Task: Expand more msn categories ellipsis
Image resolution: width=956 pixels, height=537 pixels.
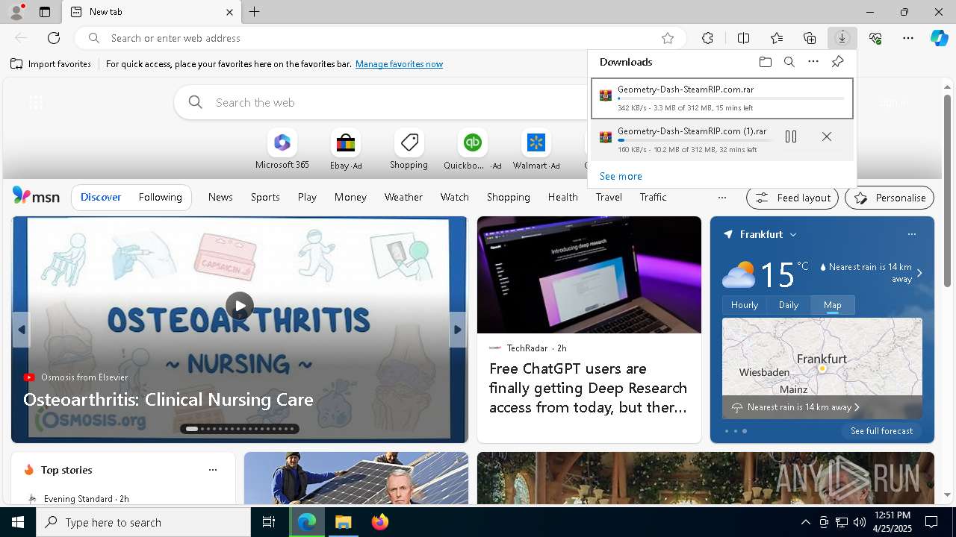Action: point(721,198)
